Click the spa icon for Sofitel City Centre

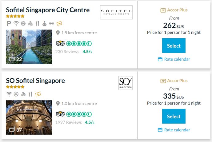pos(44,23)
